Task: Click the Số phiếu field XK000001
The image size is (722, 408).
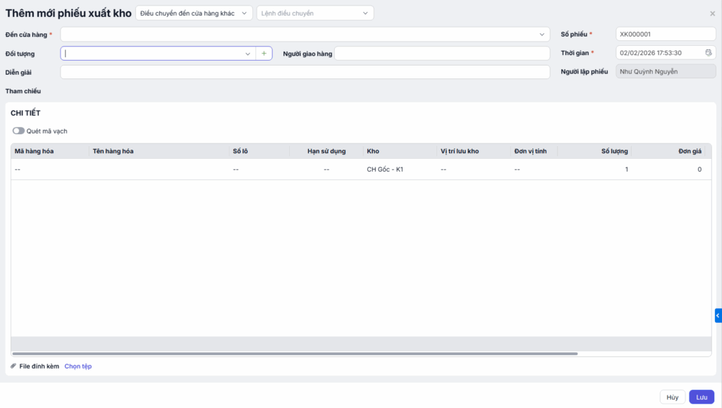Action: click(x=665, y=34)
